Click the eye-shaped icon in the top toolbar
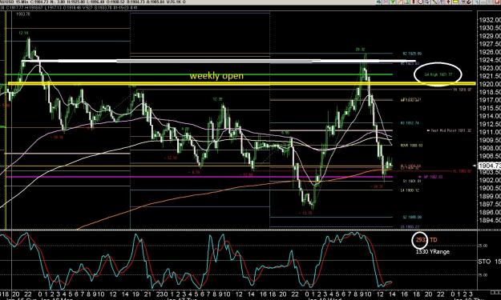 pyautogui.click(x=378, y=2)
